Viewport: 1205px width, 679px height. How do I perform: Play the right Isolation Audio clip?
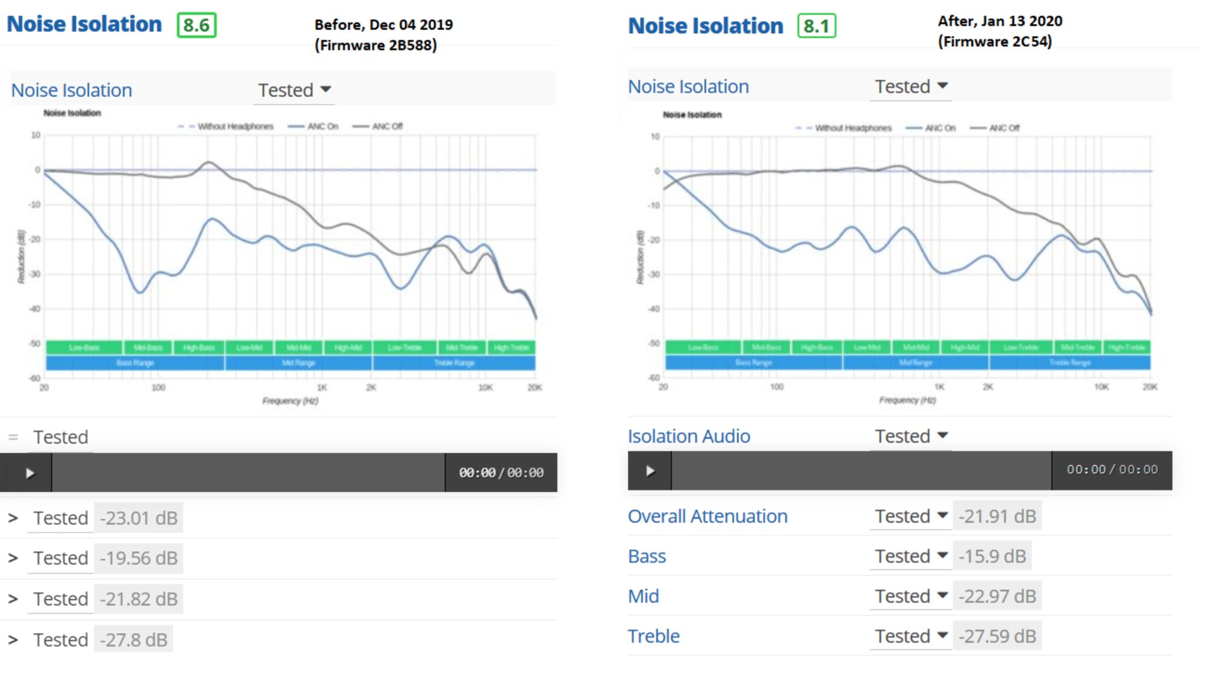[650, 471]
